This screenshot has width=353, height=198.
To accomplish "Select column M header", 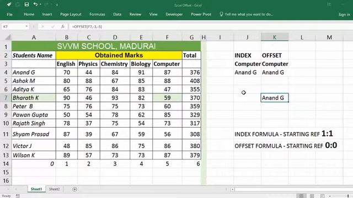I will click(329, 37).
